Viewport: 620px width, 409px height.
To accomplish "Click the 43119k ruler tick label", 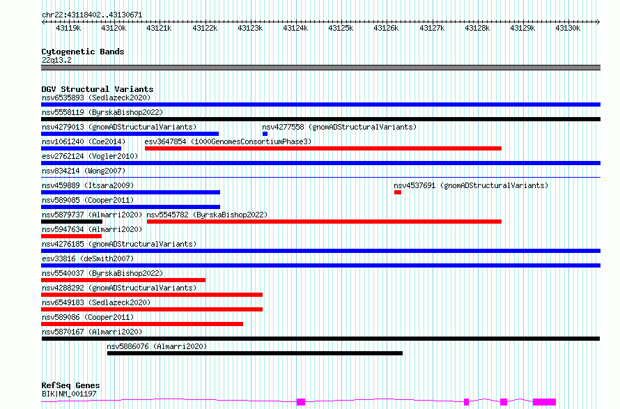I will tap(68, 28).
